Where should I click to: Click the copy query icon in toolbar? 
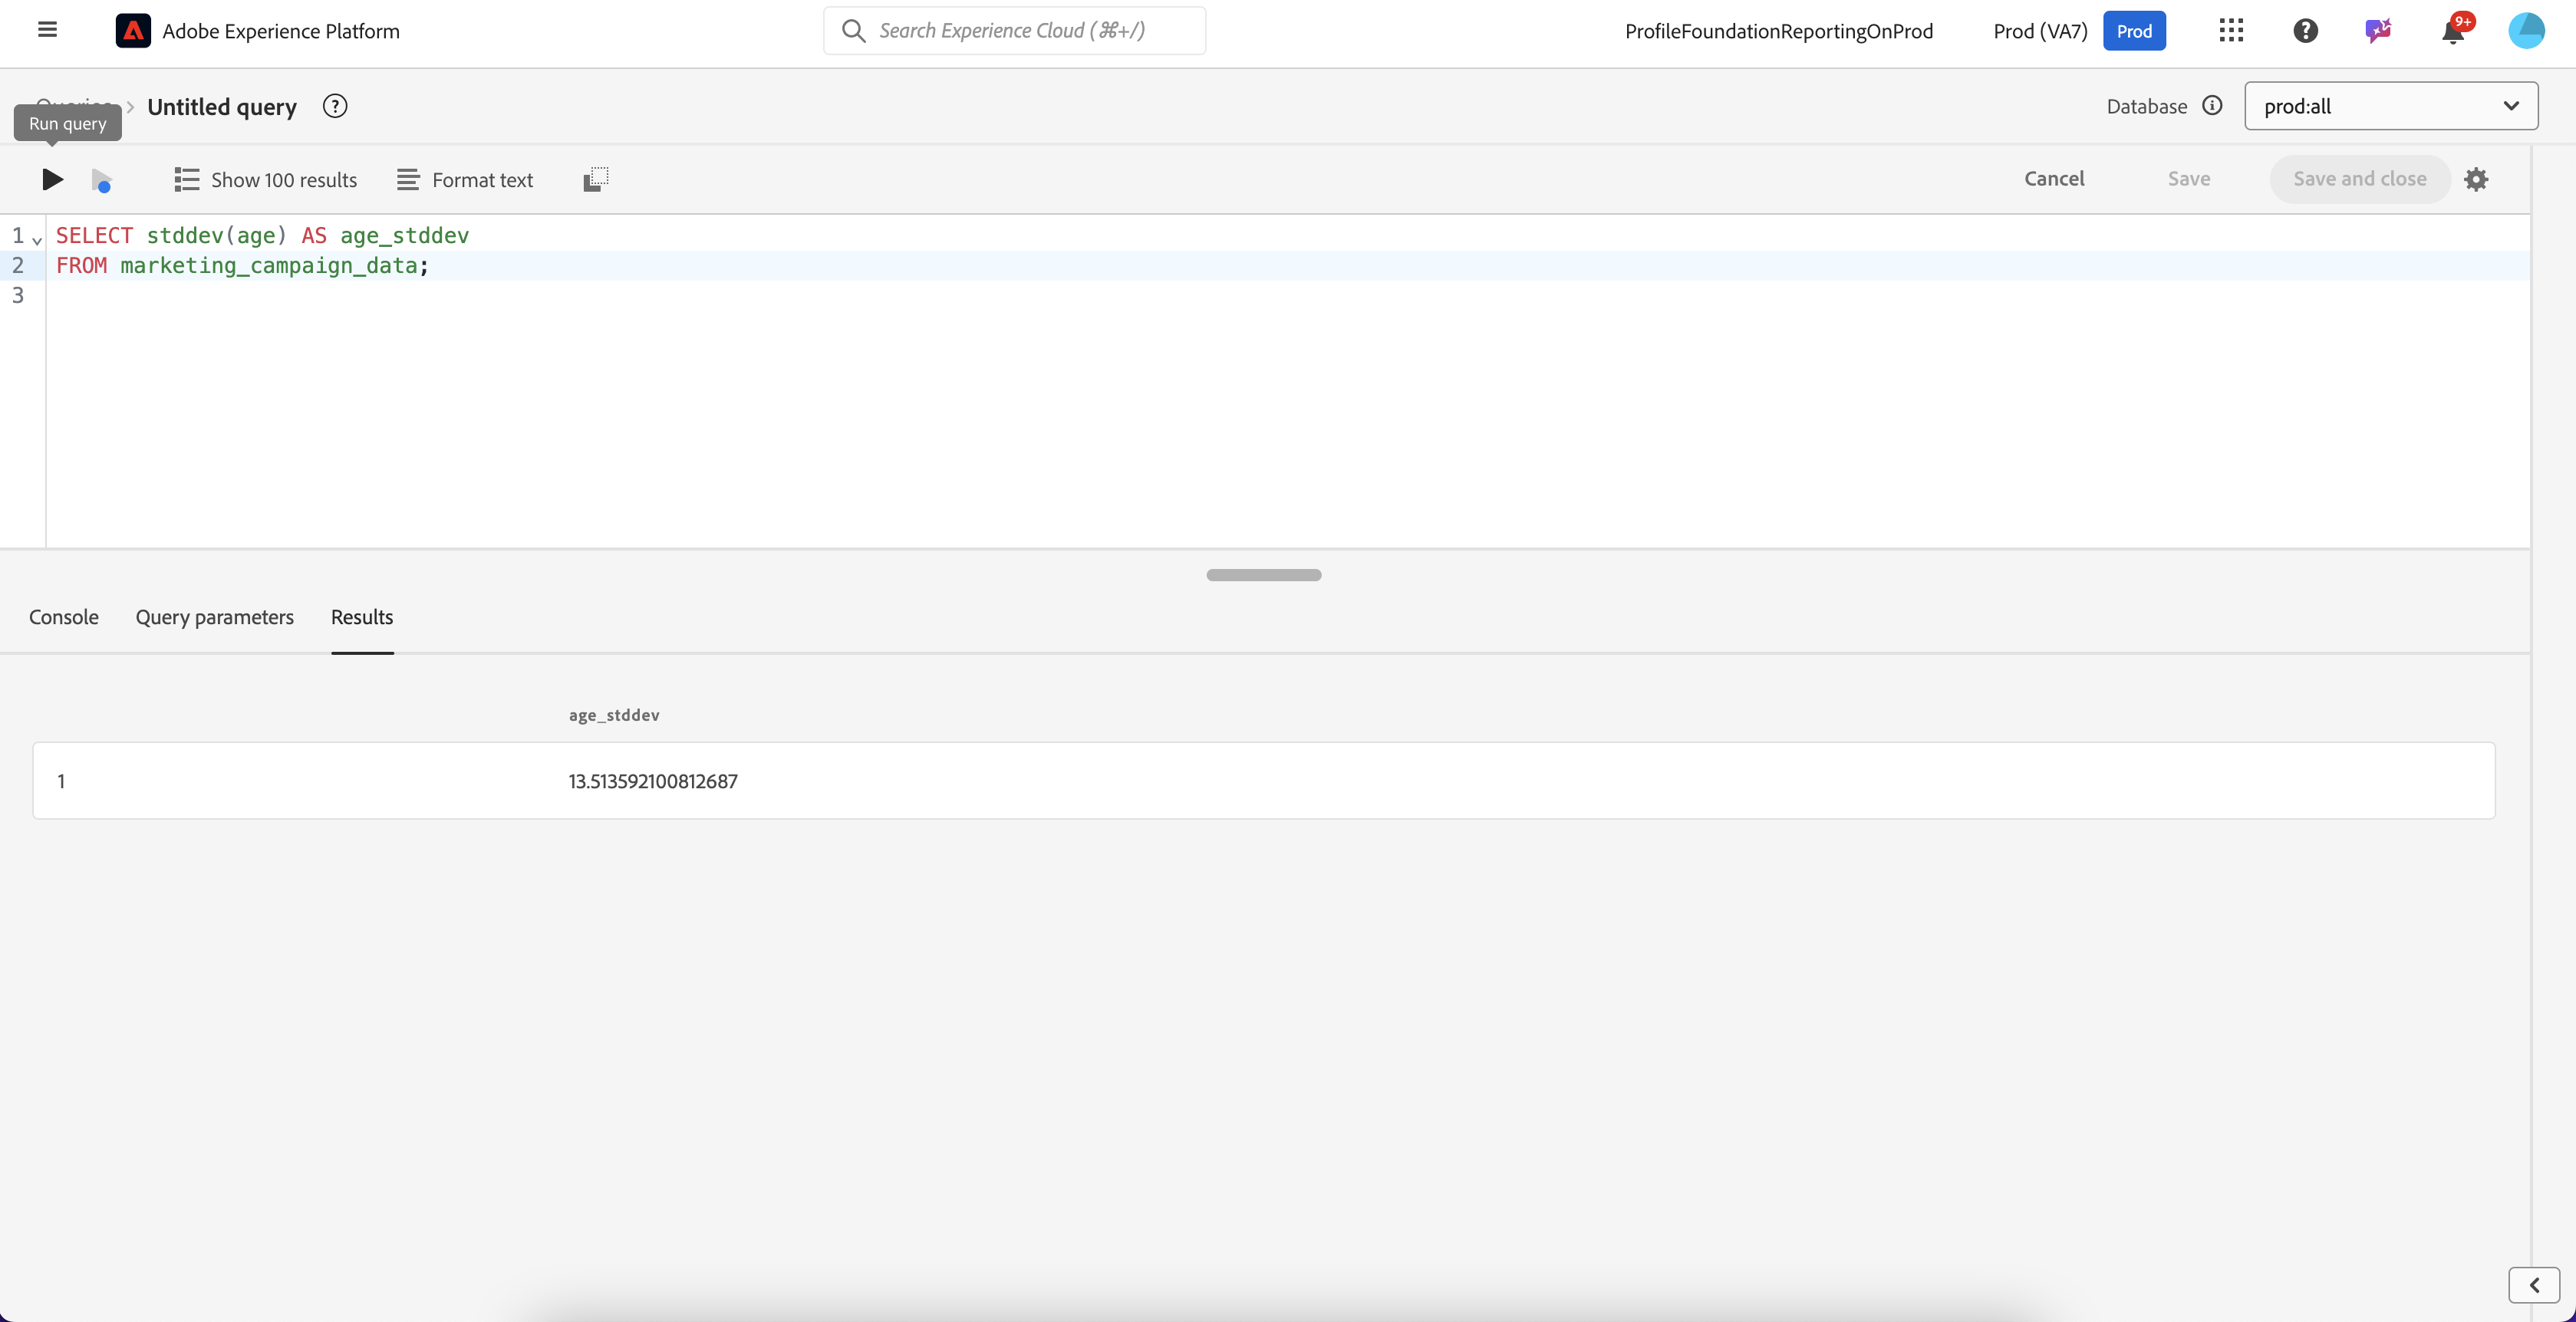pyautogui.click(x=596, y=180)
